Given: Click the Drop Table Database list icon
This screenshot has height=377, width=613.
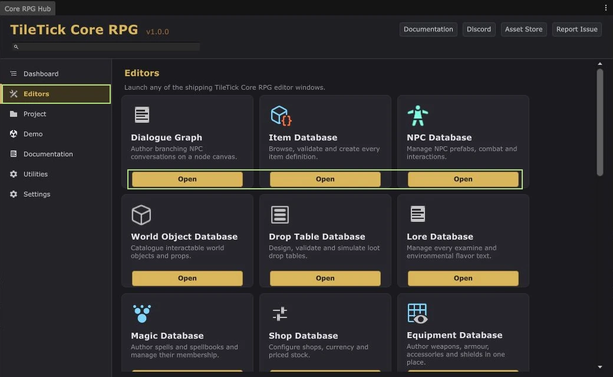Looking at the screenshot, I should tap(280, 215).
